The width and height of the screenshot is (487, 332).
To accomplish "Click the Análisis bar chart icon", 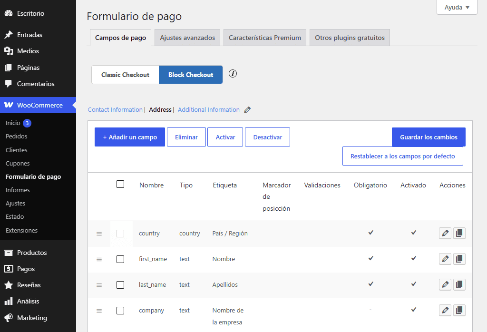I will [9, 301].
